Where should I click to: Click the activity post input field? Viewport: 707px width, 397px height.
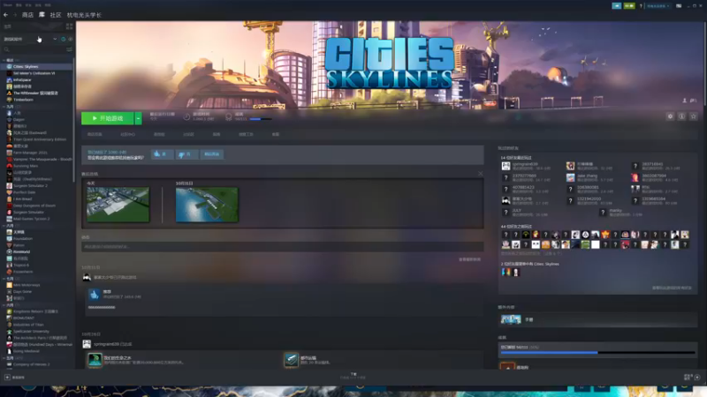[x=282, y=247]
